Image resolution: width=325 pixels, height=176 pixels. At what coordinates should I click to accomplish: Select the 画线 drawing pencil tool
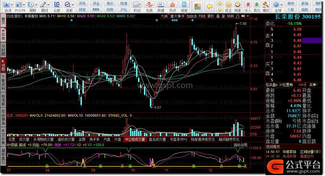[43, 5]
